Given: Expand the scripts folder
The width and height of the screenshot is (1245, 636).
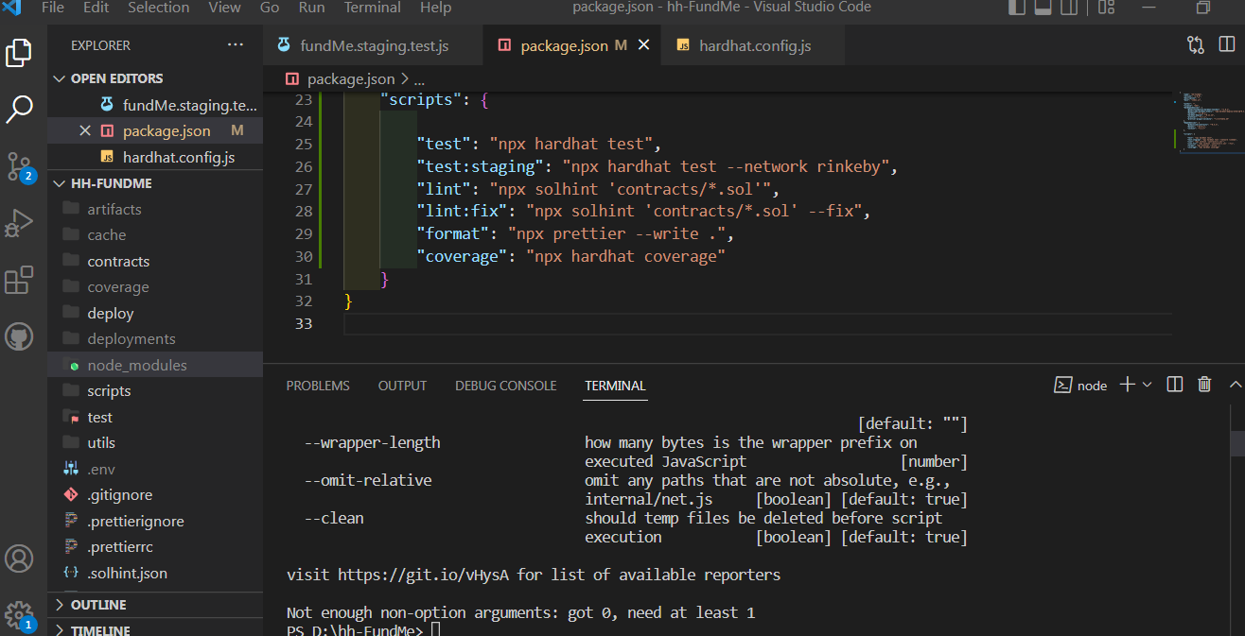Looking at the screenshot, I should [155, 390].
